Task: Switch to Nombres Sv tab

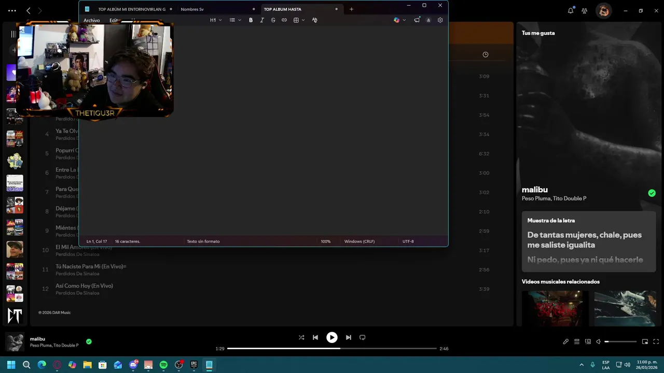Action: click(192, 9)
